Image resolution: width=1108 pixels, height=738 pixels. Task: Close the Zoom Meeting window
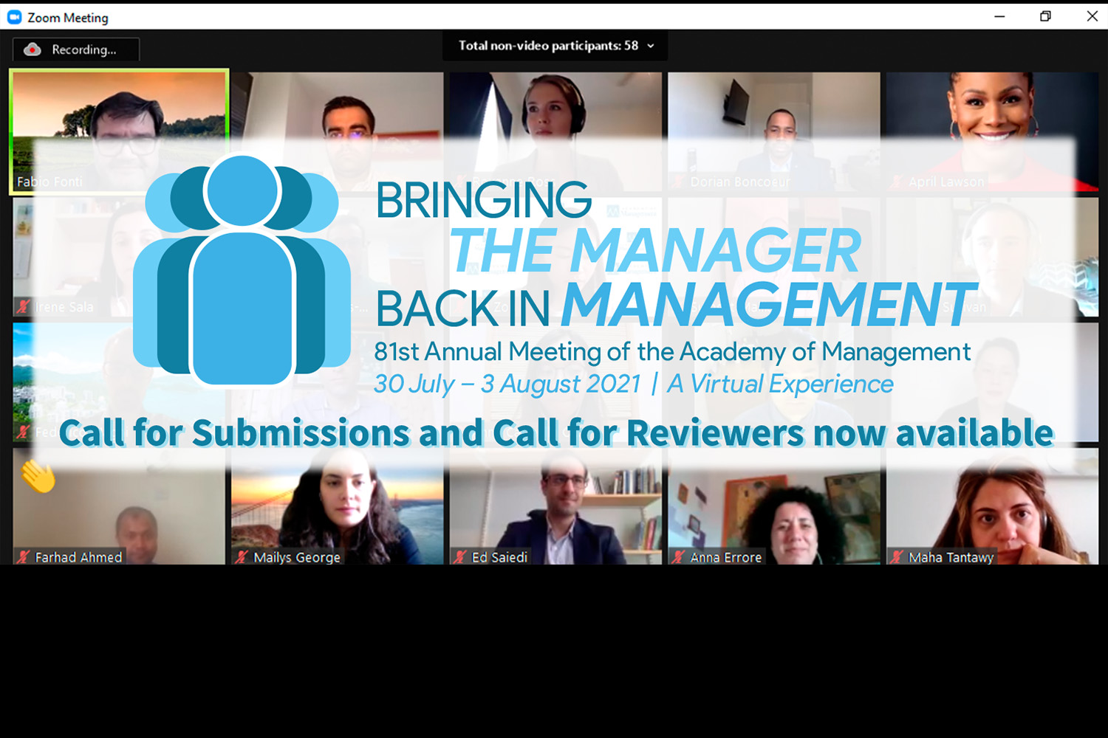(1092, 16)
